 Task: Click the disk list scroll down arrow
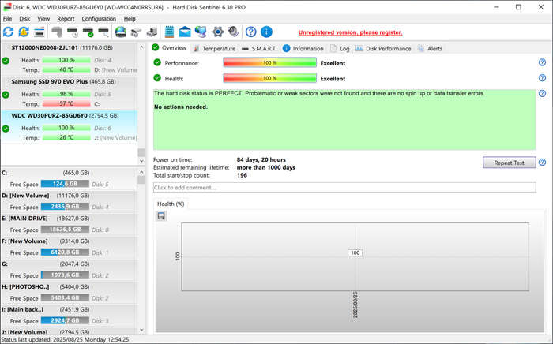(x=141, y=161)
